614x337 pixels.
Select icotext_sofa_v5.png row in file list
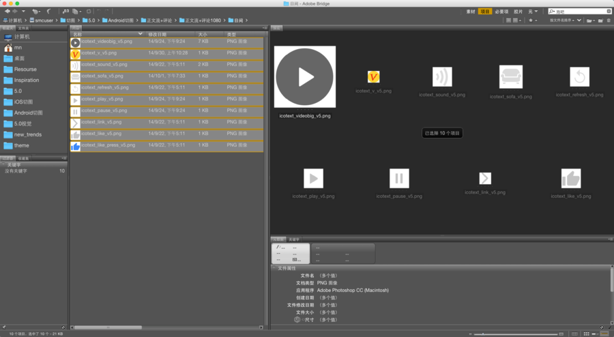[x=167, y=76]
